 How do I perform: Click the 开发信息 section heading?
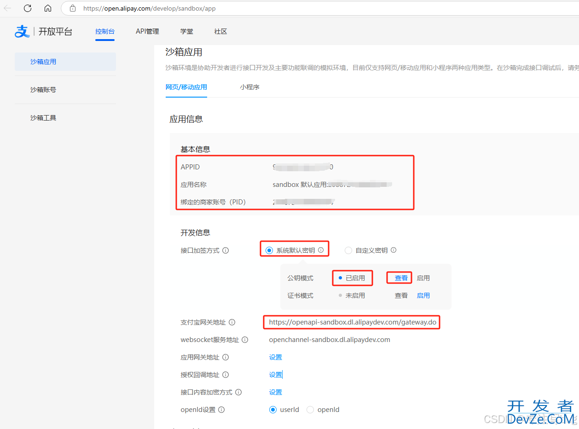pos(196,232)
